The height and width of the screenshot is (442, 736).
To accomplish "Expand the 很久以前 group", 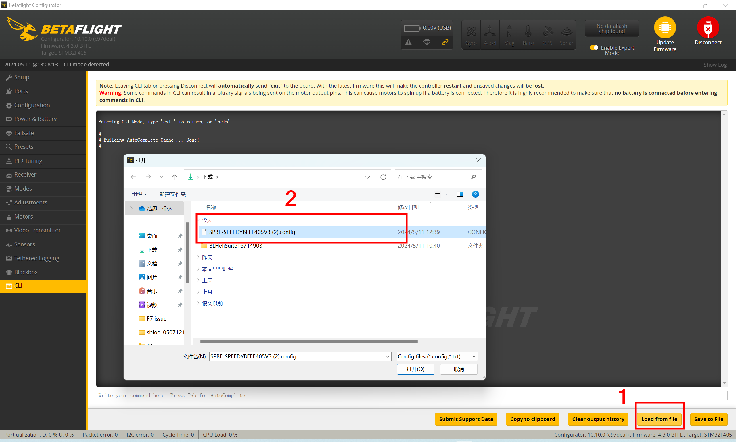I will tap(199, 303).
